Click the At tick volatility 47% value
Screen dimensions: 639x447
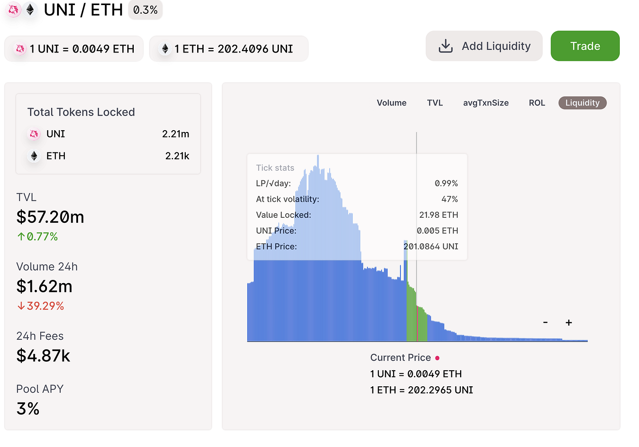point(450,199)
